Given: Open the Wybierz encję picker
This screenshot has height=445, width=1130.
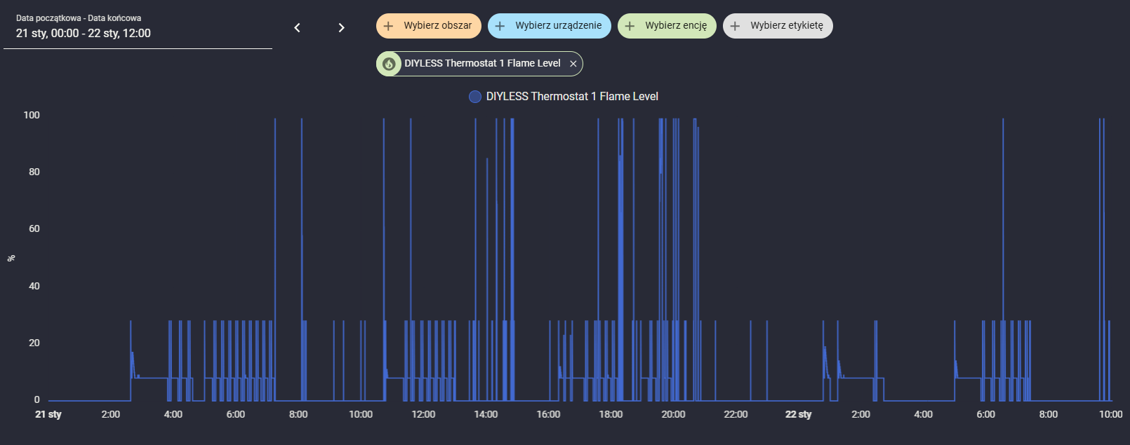Looking at the screenshot, I should tap(667, 26).
